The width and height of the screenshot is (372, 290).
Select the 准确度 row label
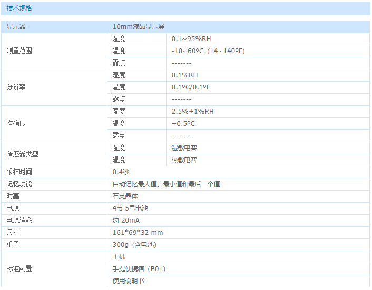coord(16,124)
